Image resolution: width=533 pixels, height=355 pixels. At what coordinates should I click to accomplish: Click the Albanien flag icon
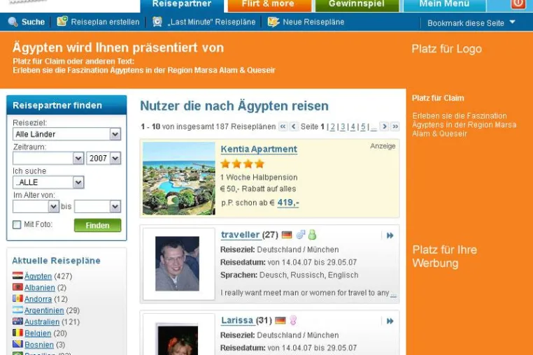click(x=17, y=287)
